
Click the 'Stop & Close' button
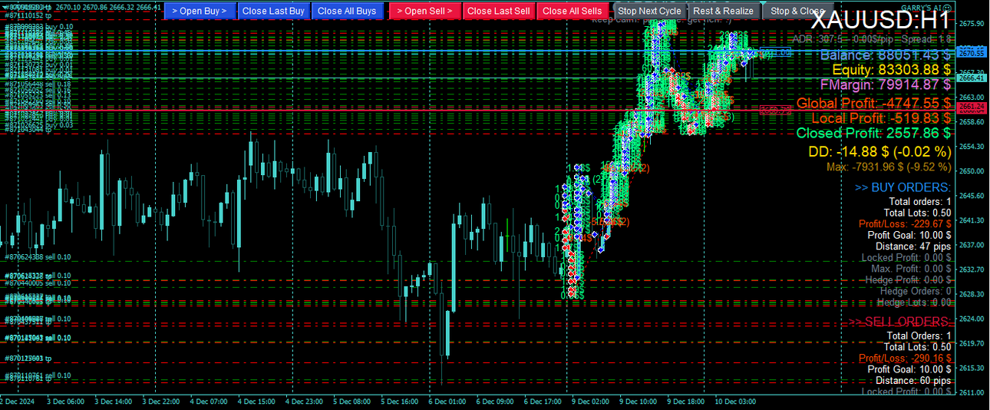797,11
